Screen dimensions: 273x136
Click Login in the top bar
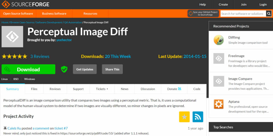263,5
